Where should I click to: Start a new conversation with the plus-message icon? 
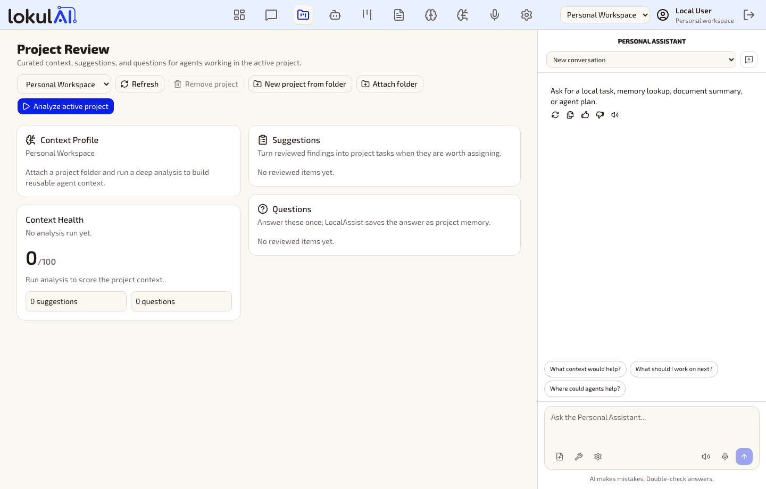tap(749, 60)
